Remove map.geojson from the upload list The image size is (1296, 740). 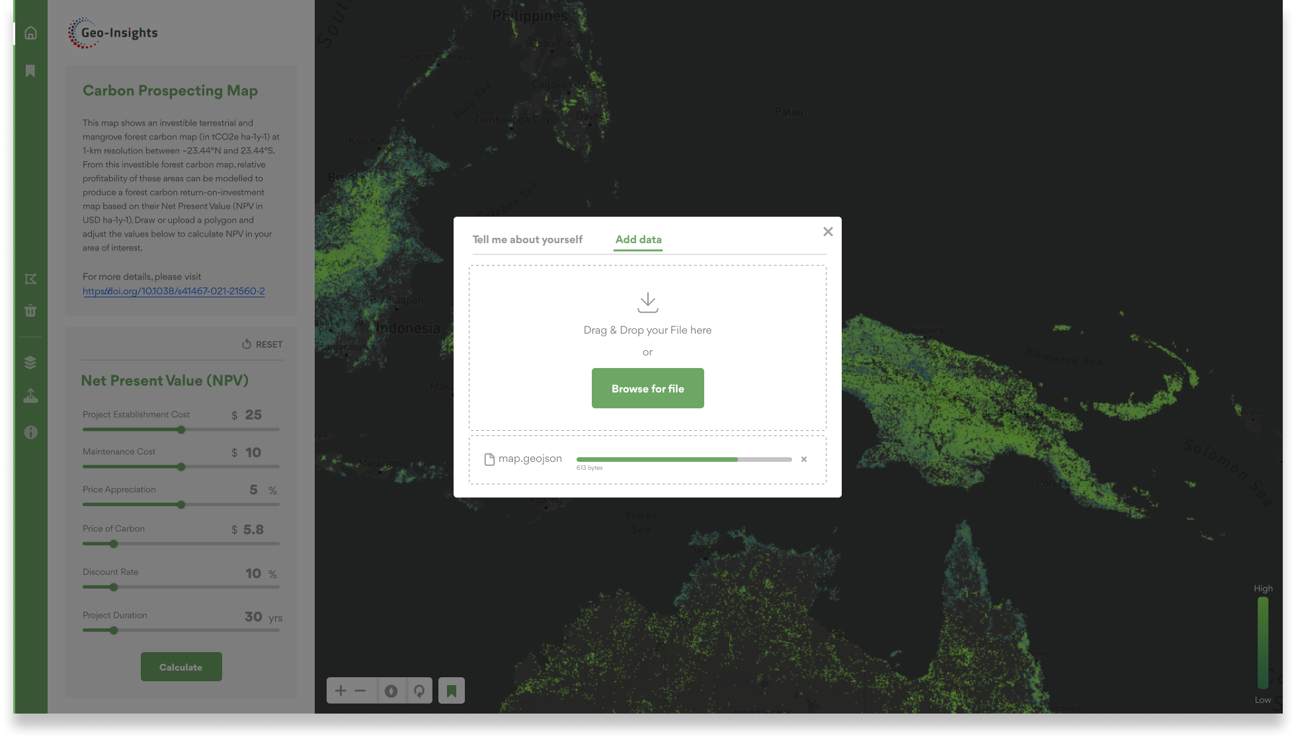(804, 459)
